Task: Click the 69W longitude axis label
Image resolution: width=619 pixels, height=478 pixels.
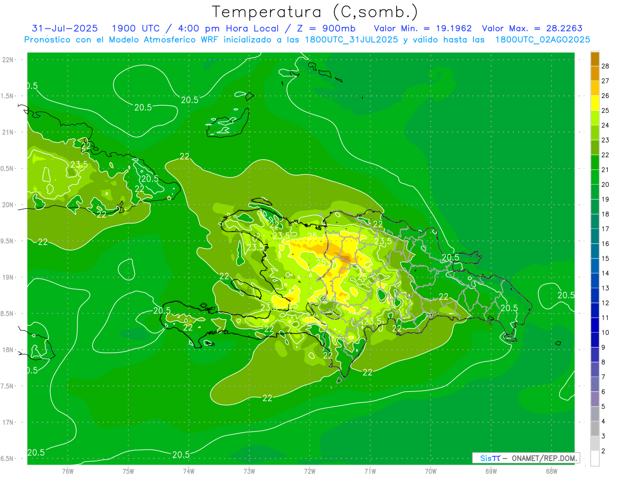Action: [491, 471]
